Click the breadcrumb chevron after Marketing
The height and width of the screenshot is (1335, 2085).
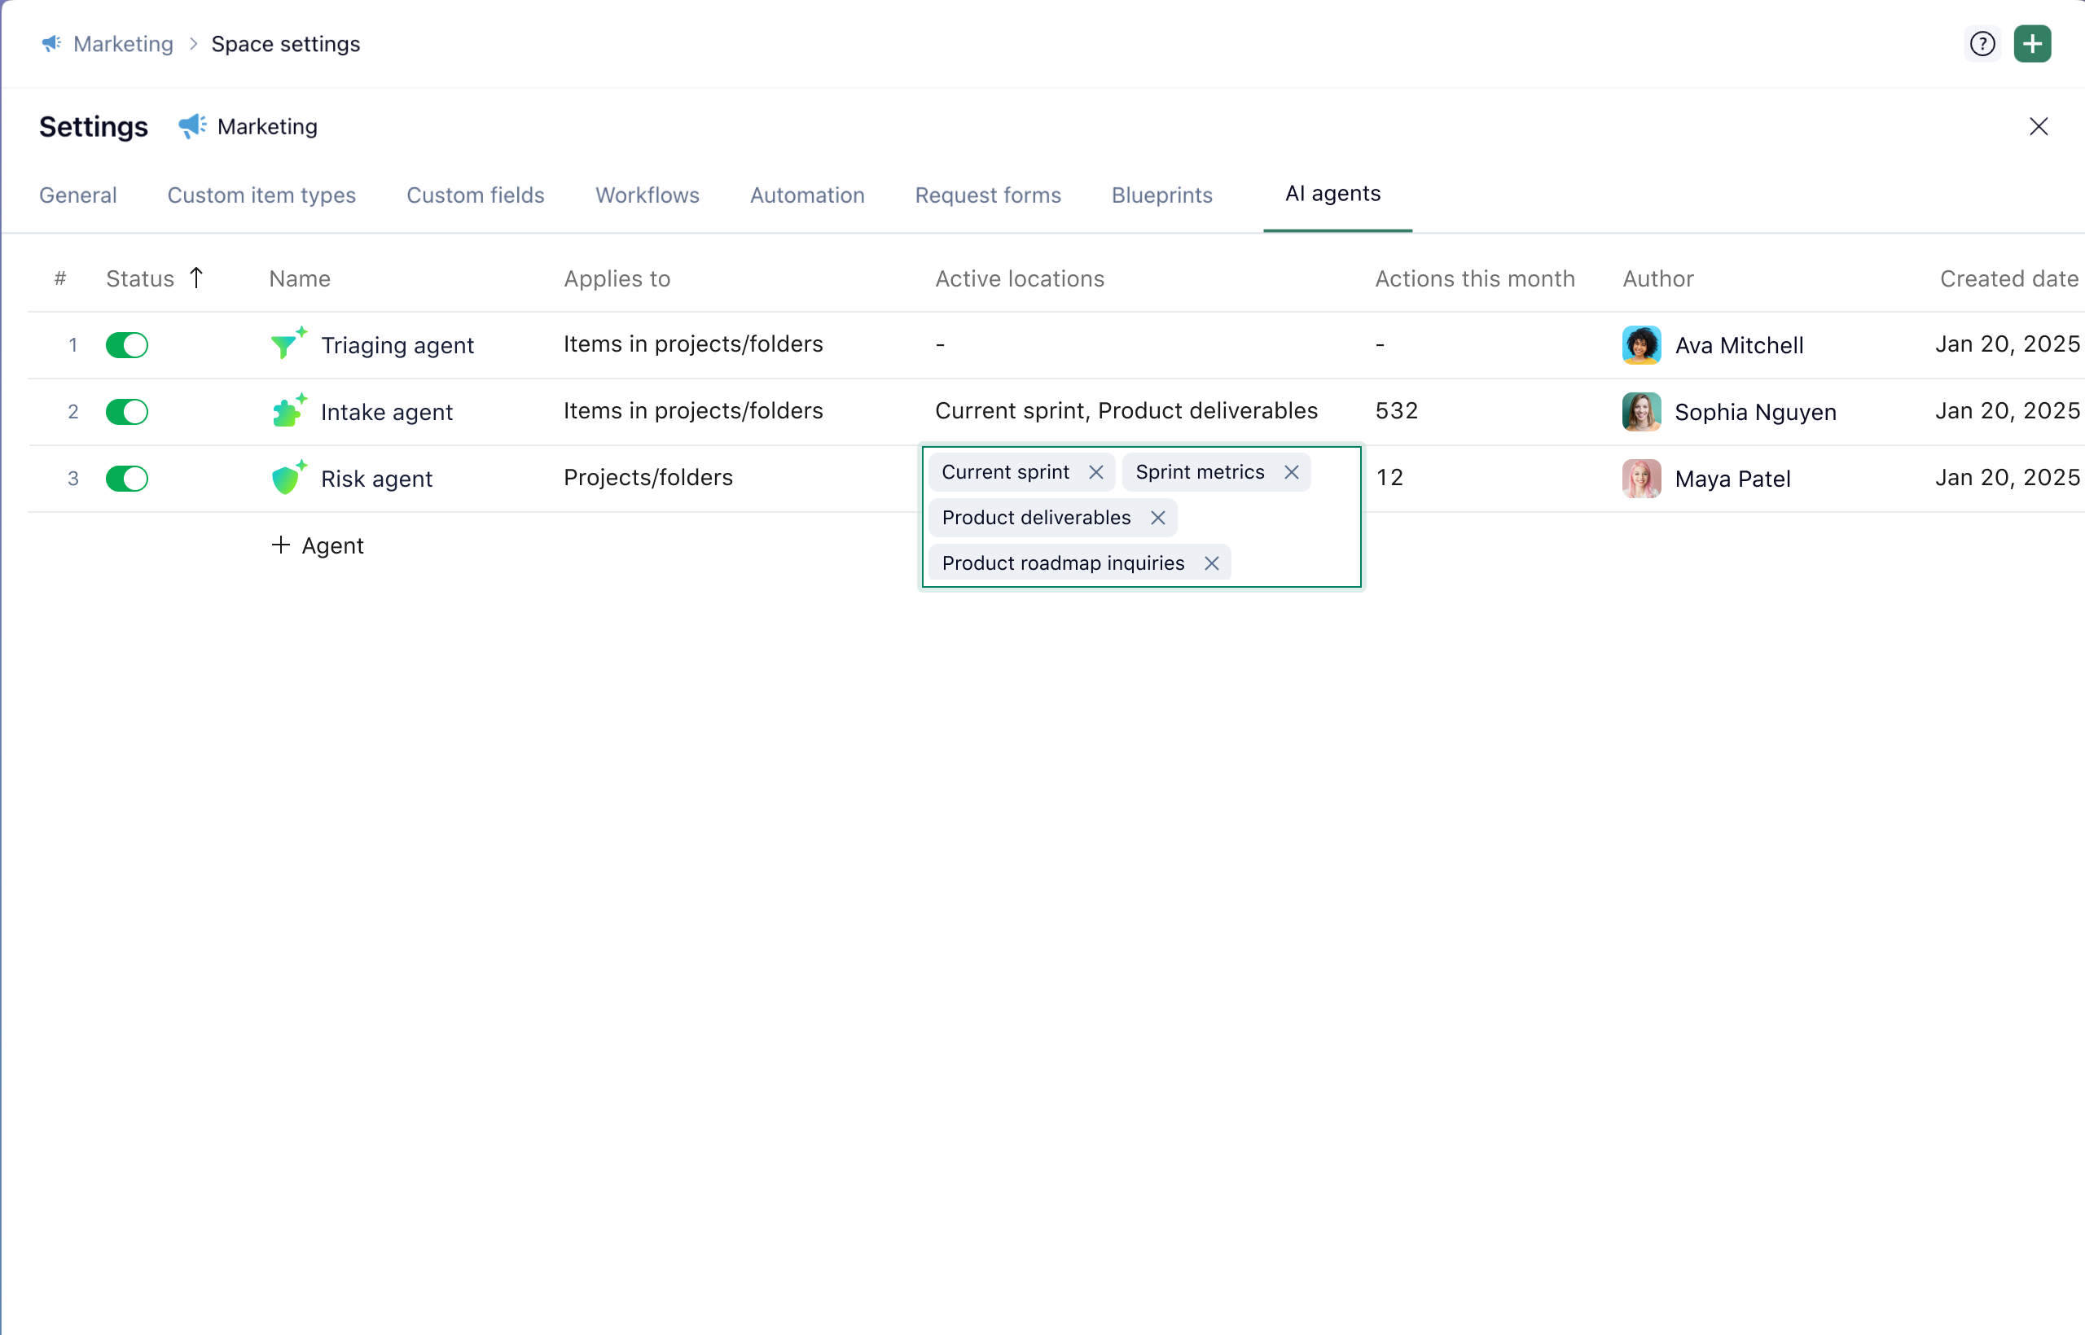193,44
